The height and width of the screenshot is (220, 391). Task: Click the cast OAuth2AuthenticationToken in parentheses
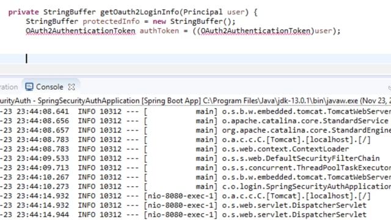coord(255,31)
